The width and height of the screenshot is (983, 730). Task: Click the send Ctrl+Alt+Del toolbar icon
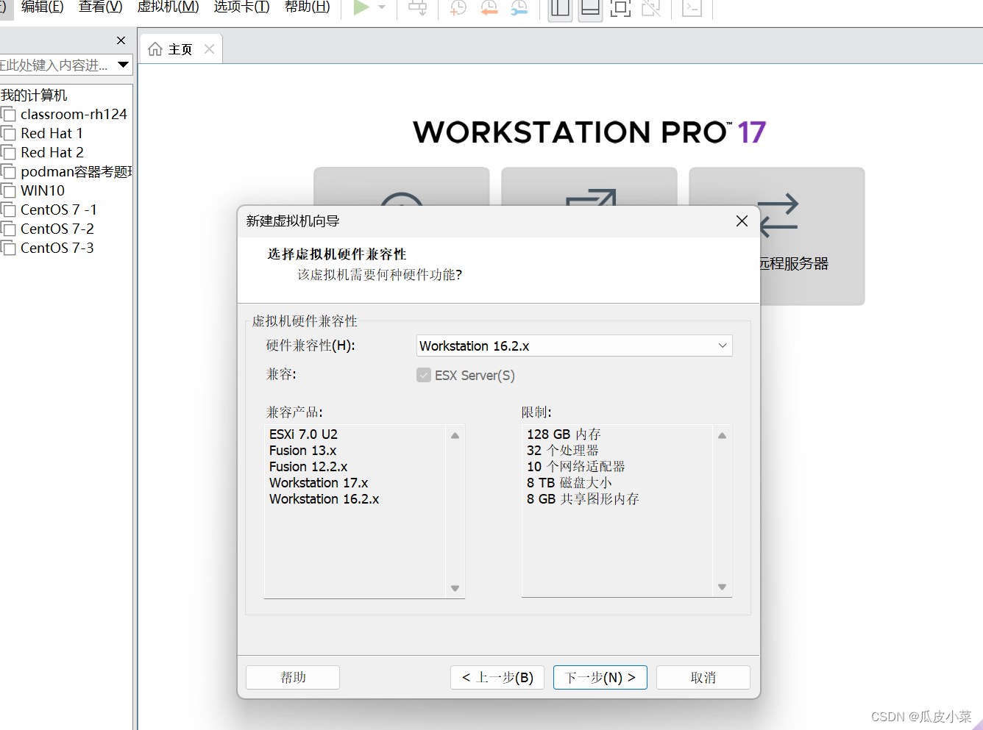pos(418,8)
